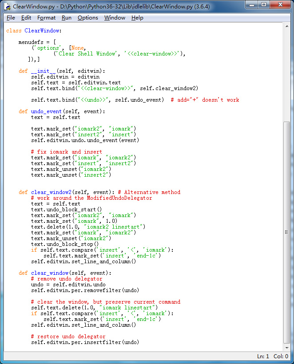This screenshot has width=294, height=364.
Task: Click the scrollbar down arrow
Action: click(x=287, y=348)
